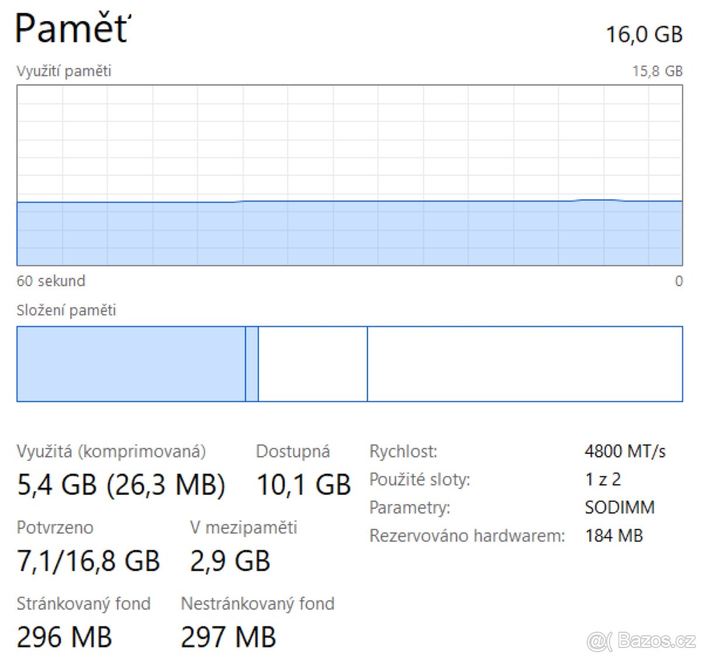
Task: Click the 4800 MT/s speed value
Action: click(625, 451)
